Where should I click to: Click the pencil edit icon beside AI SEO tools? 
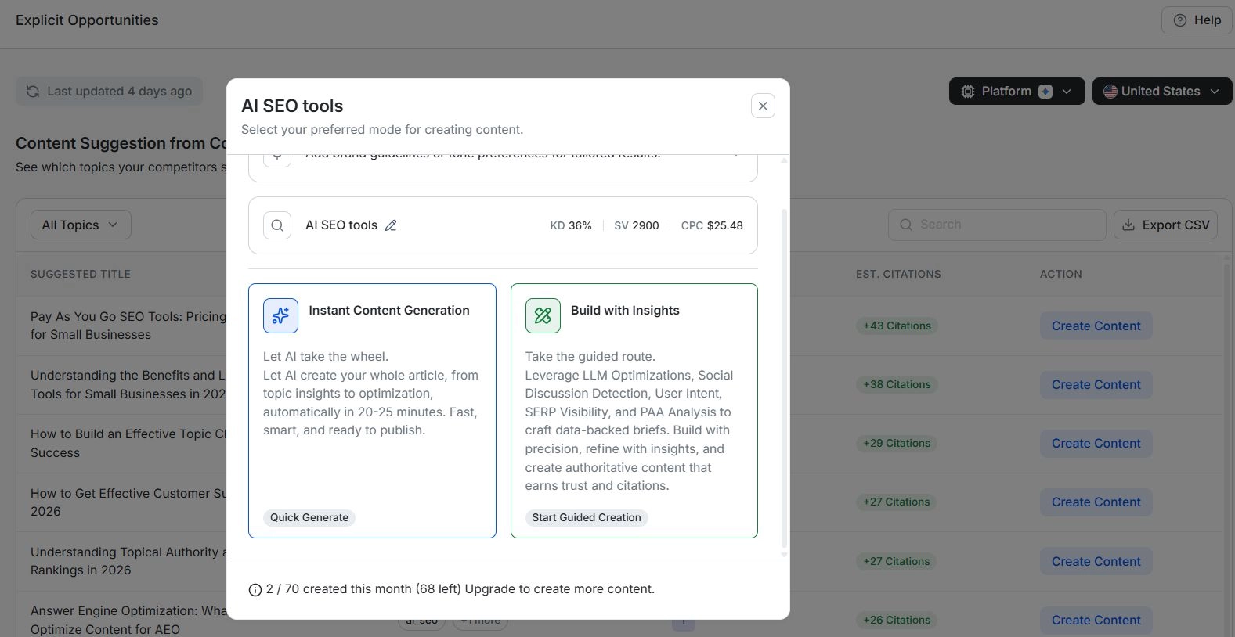(391, 225)
